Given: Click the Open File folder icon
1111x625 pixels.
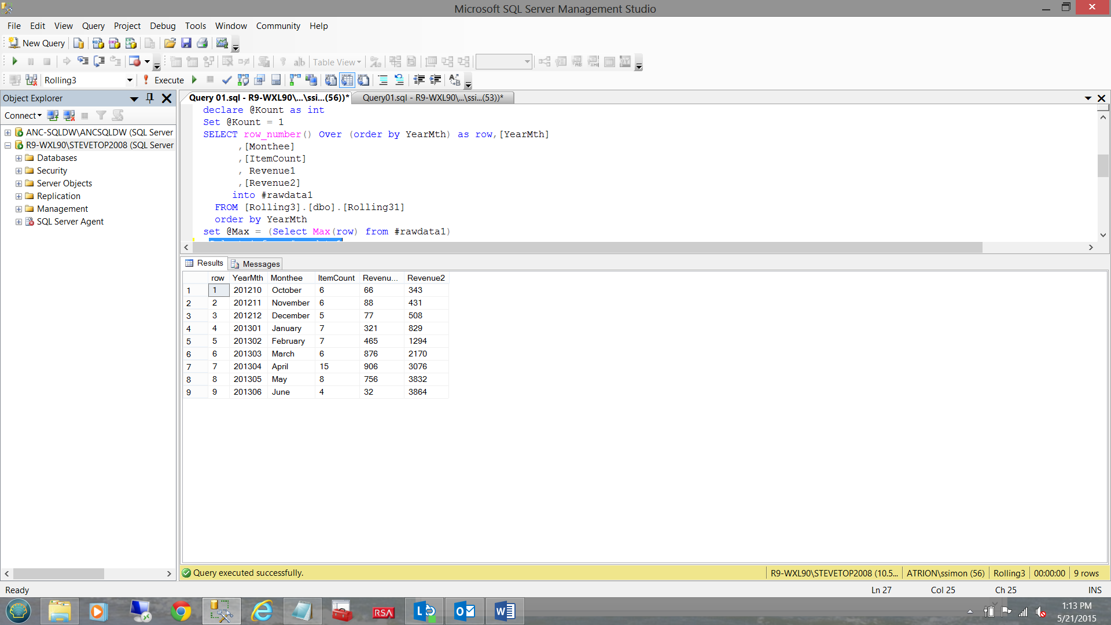Looking at the screenshot, I should click(x=170, y=43).
